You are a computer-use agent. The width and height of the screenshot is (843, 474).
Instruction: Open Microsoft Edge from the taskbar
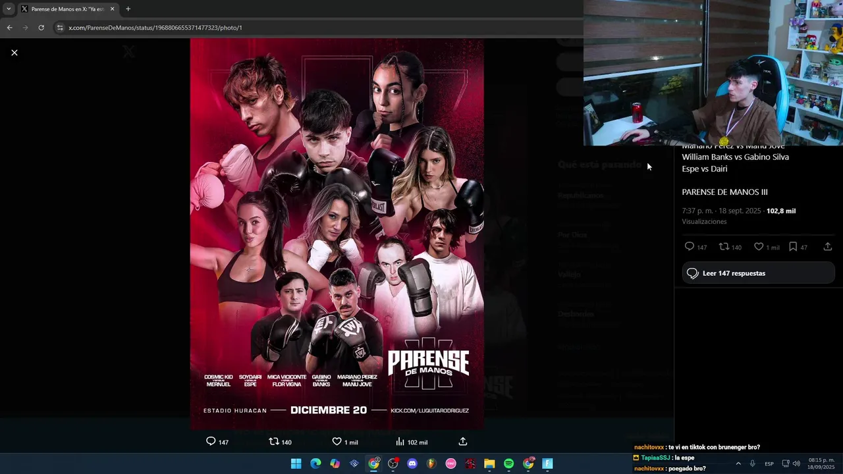click(x=315, y=463)
